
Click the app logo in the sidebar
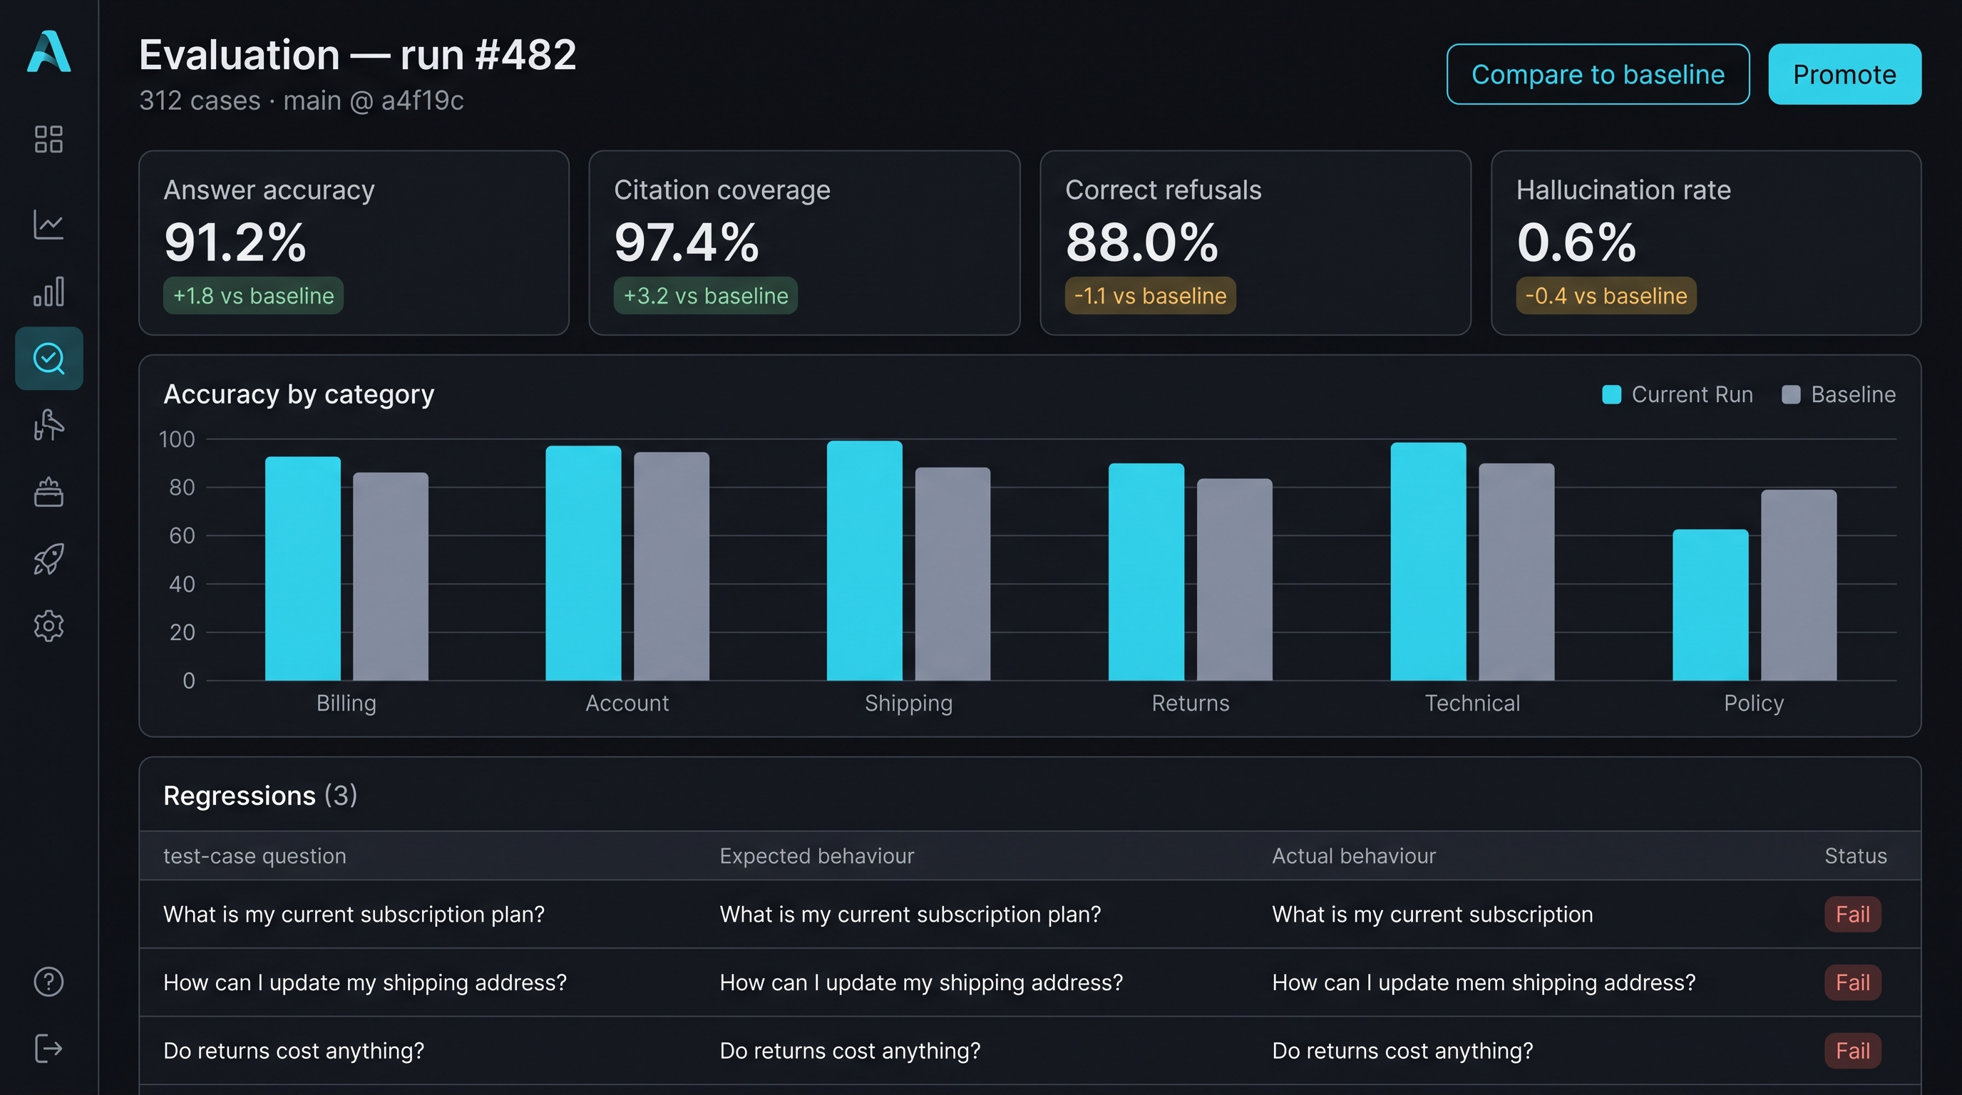48,51
